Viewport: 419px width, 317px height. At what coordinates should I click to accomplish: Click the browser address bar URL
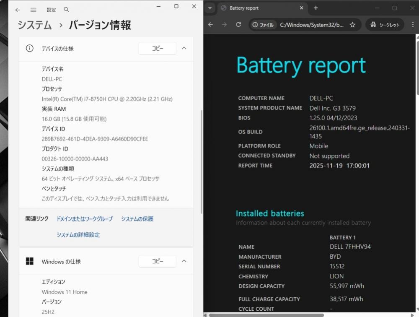pos(312,25)
